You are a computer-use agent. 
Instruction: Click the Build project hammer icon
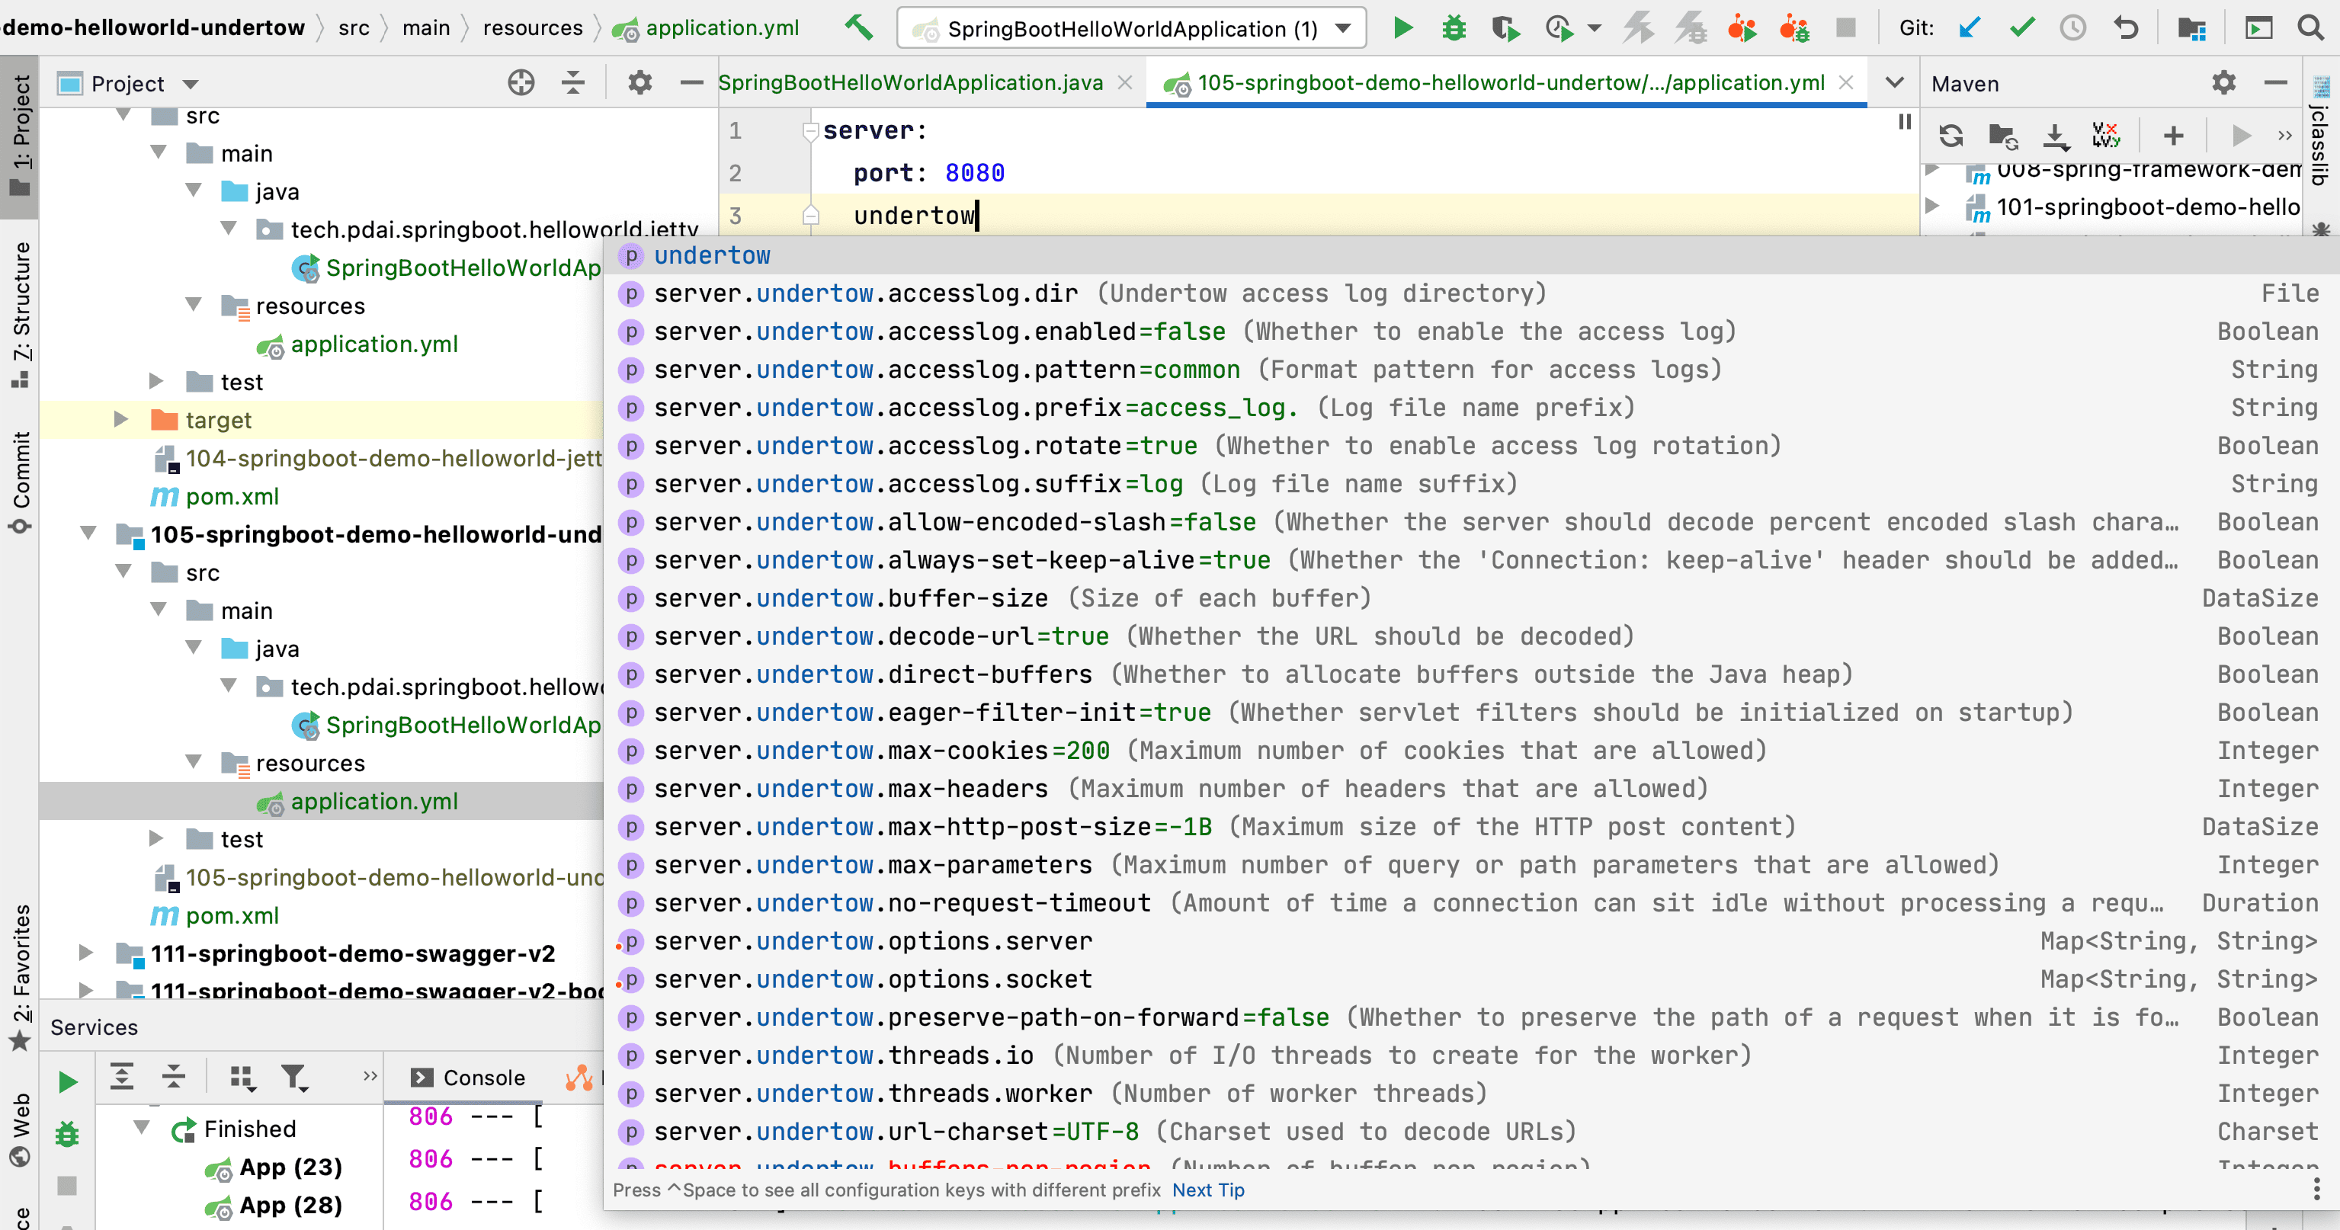tap(858, 28)
